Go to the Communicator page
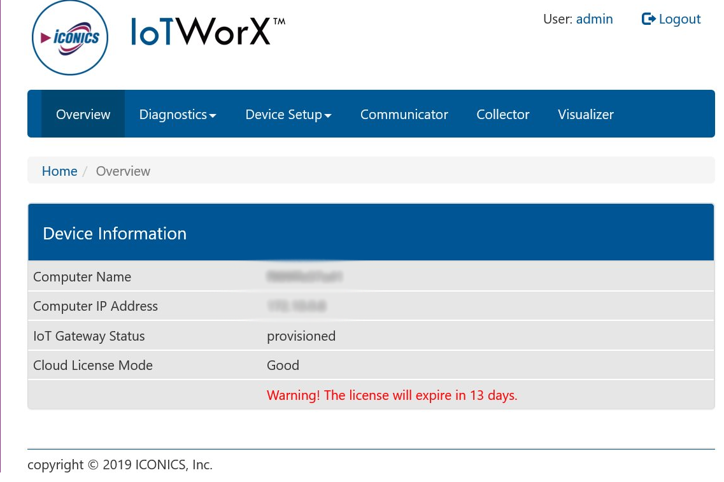724x482 pixels. pyautogui.click(x=404, y=115)
